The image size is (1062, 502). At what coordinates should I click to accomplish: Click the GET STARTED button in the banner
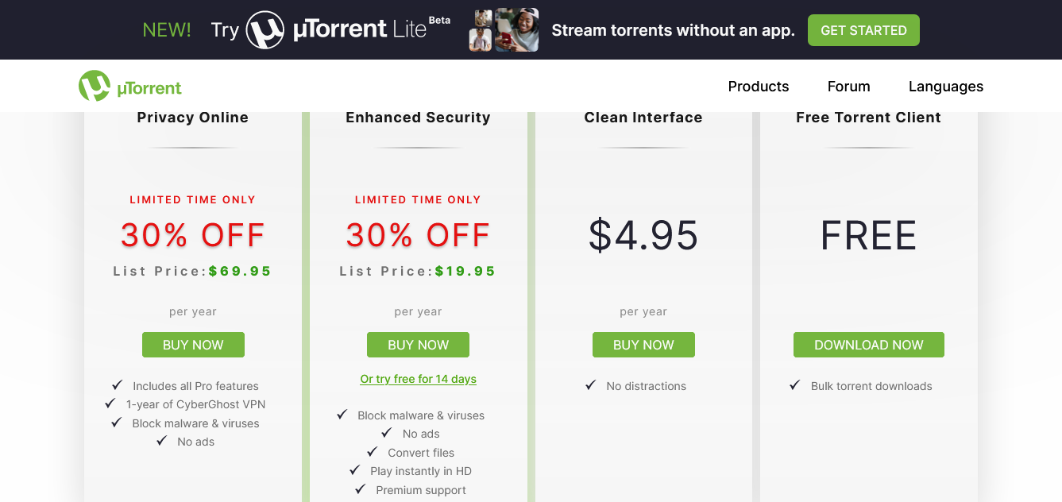tap(863, 30)
